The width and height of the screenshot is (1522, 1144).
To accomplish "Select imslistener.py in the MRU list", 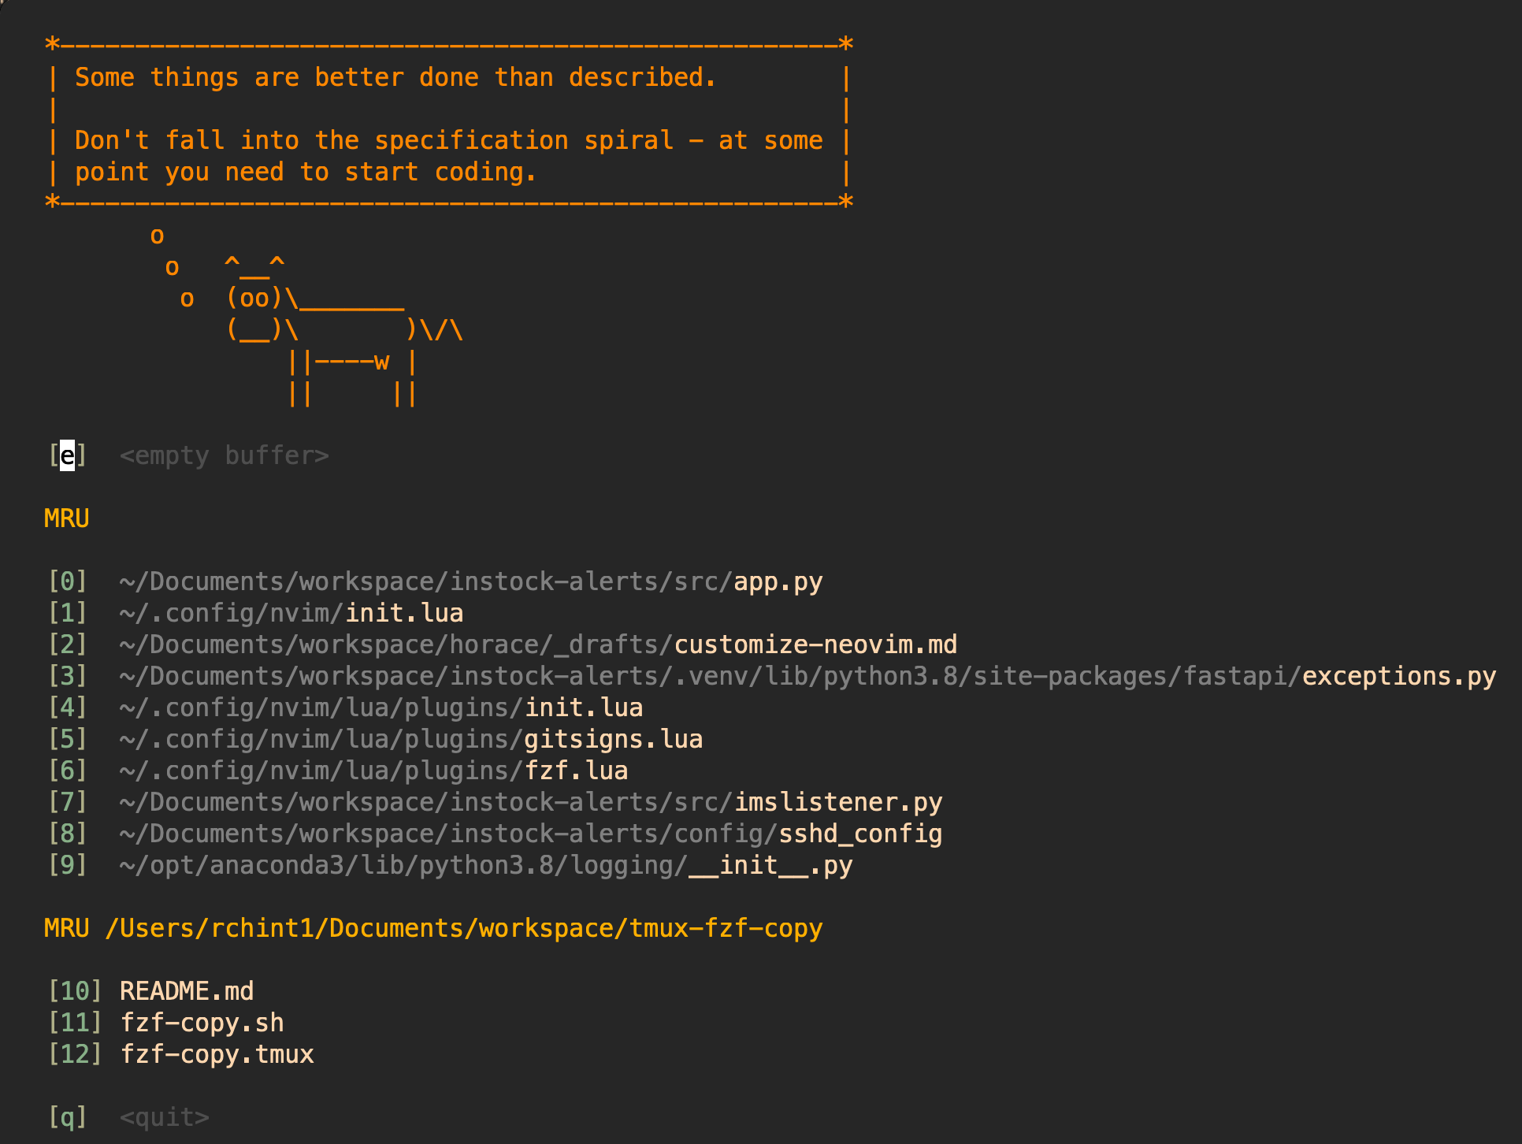I will [x=495, y=802].
